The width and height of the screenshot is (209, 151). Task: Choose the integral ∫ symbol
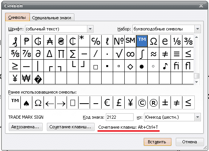142,54
